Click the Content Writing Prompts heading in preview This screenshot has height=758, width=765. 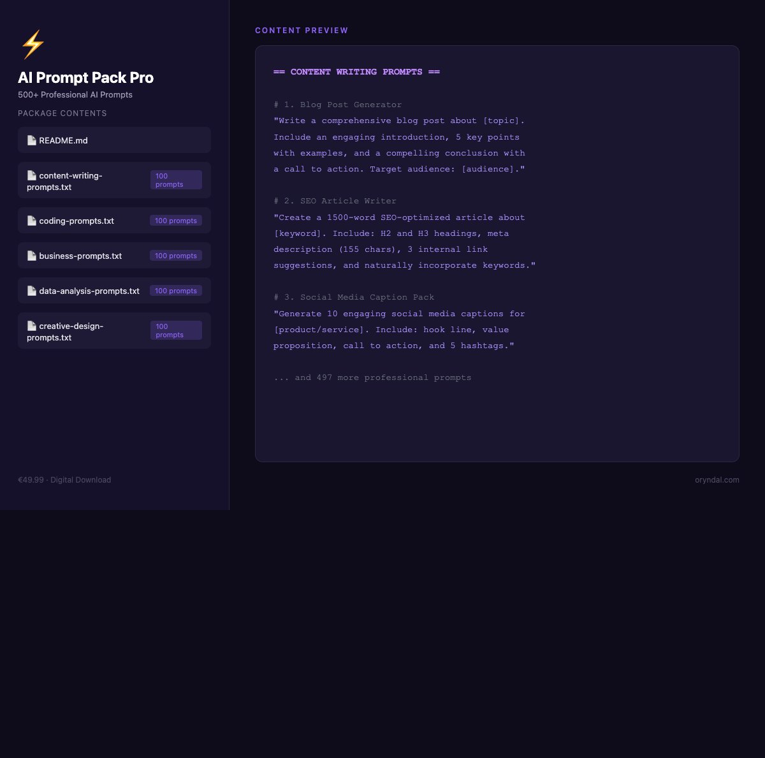click(356, 72)
